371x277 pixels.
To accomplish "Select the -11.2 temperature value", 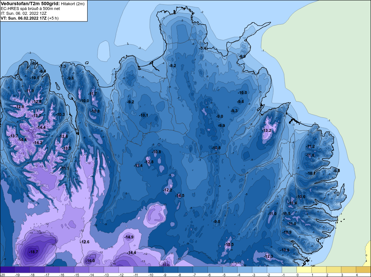I will (310, 146).
